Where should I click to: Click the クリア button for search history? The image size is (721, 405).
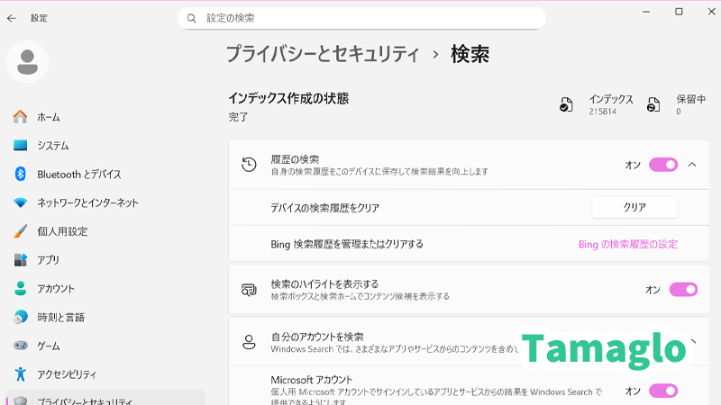tap(634, 207)
